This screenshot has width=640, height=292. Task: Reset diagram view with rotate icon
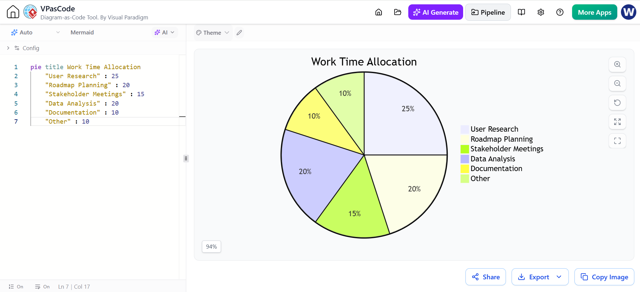(617, 103)
